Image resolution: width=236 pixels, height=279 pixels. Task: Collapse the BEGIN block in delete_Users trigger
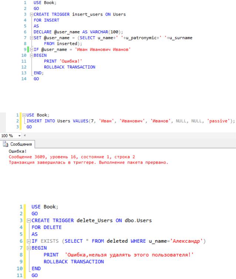(x=28, y=248)
